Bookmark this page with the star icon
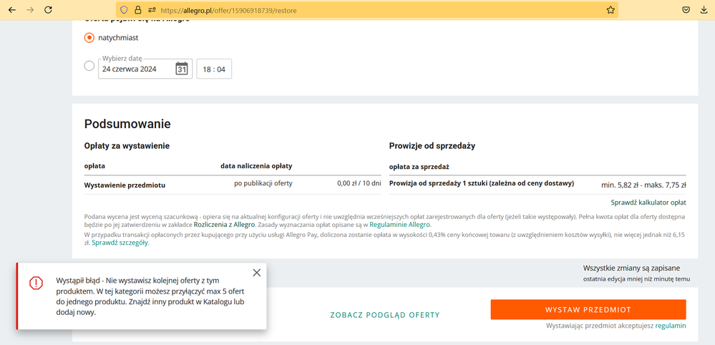 click(611, 10)
